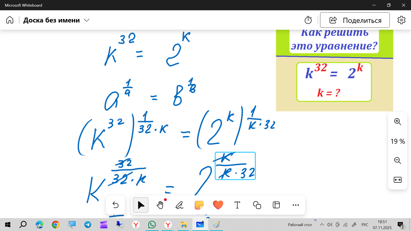Undo the last action

click(115, 205)
